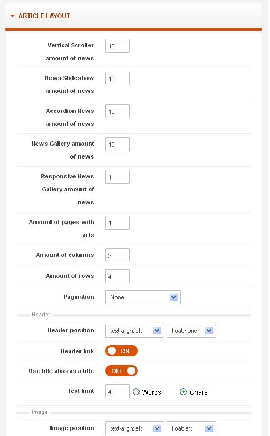Open Image position float:left dropdown
The height and width of the screenshot is (436, 270).
point(192,428)
